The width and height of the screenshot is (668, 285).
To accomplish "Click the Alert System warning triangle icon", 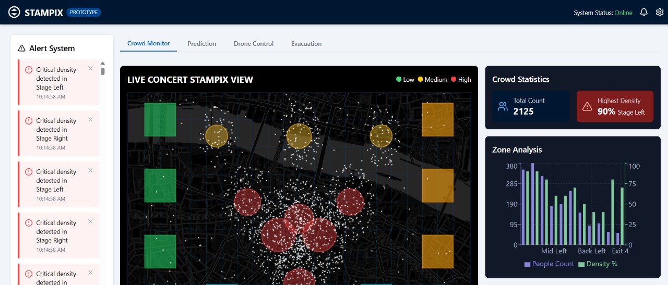I will (21, 48).
